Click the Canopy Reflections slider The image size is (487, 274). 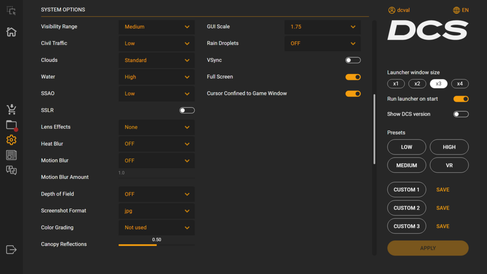click(x=156, y=245)
